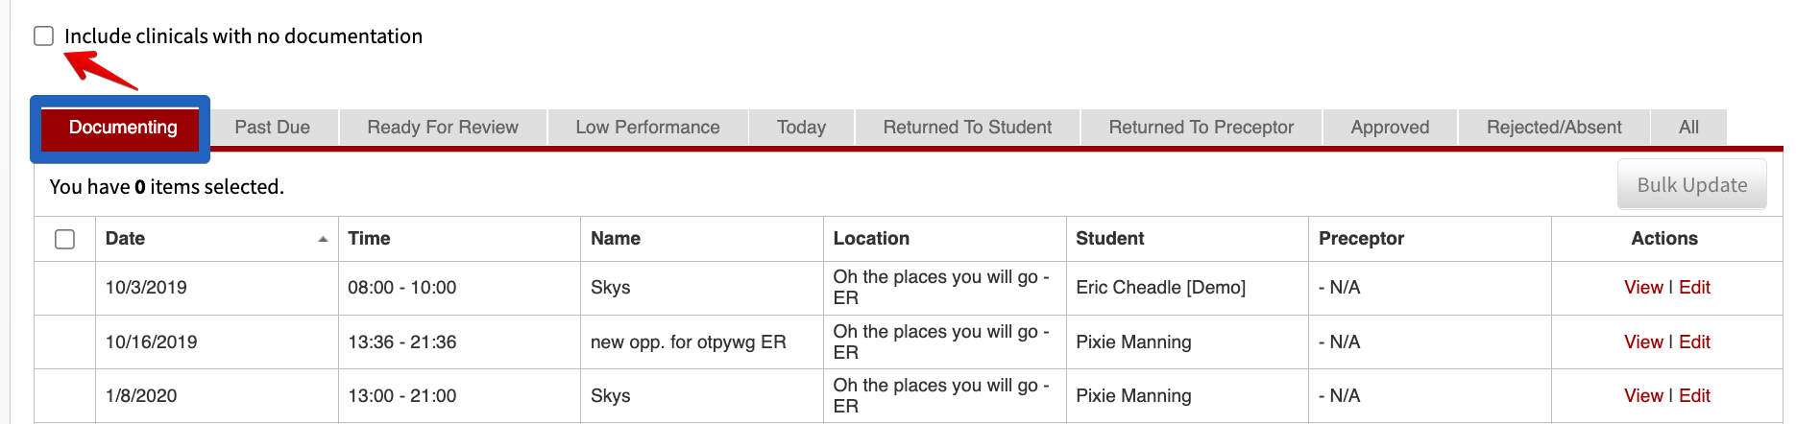View the 10/3/2019 Skys clinical
Viewport: 1796px width, 424px height.
click(1643, 288)
